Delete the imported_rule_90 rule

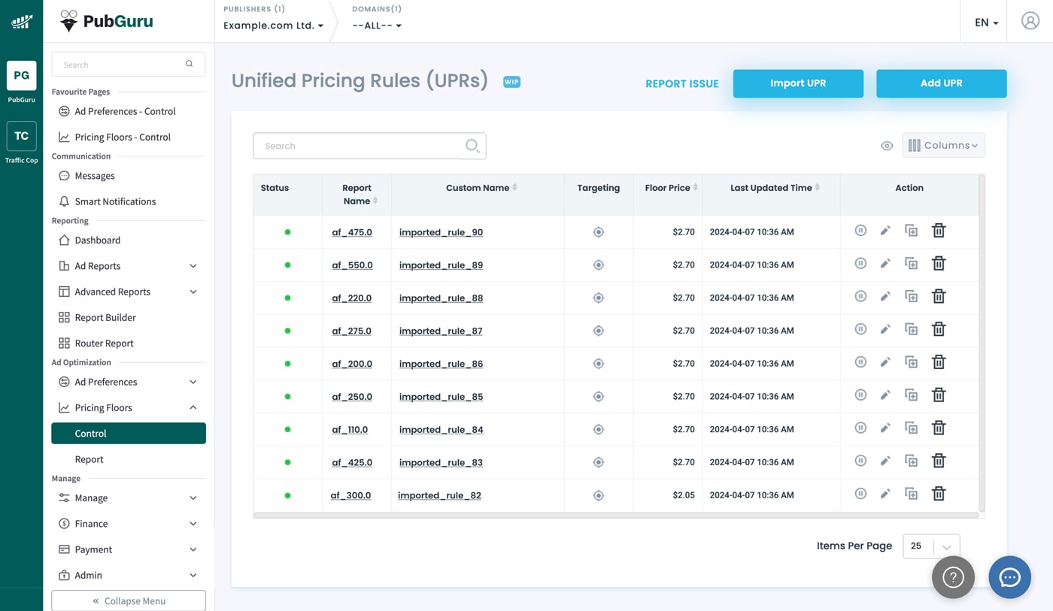[x=939, y=231]
